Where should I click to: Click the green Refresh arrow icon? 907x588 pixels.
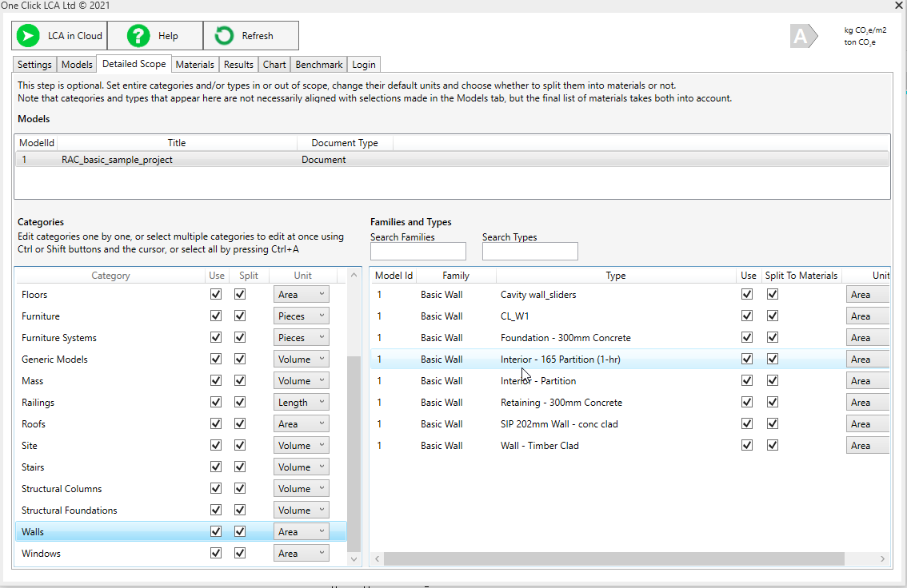point(225,36)
